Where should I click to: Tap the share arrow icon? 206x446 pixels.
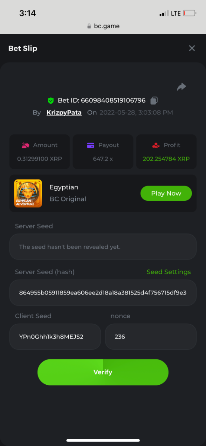pos(182,87)
